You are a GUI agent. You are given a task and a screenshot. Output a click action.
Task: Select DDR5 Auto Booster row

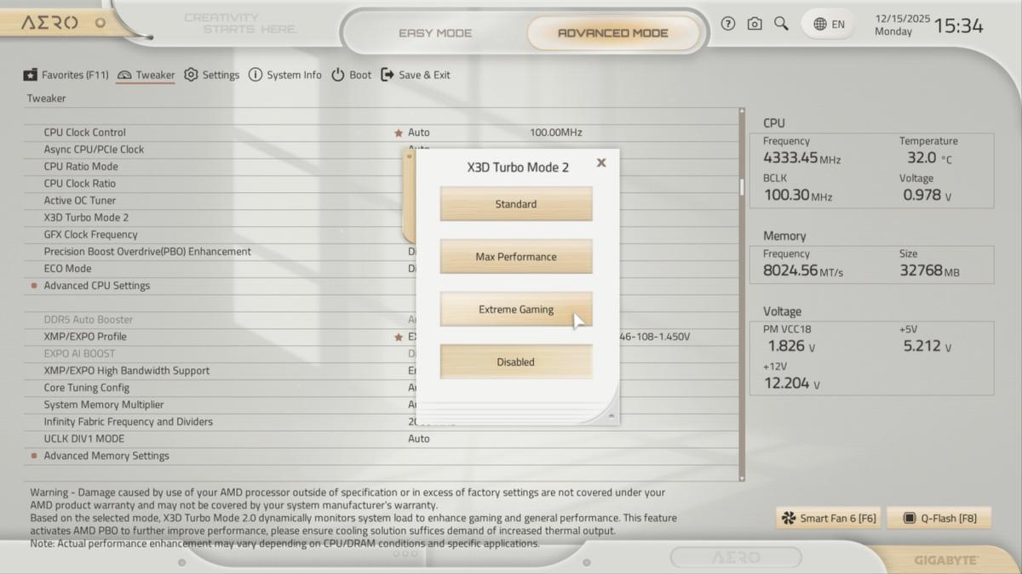[x=382, y=320]
